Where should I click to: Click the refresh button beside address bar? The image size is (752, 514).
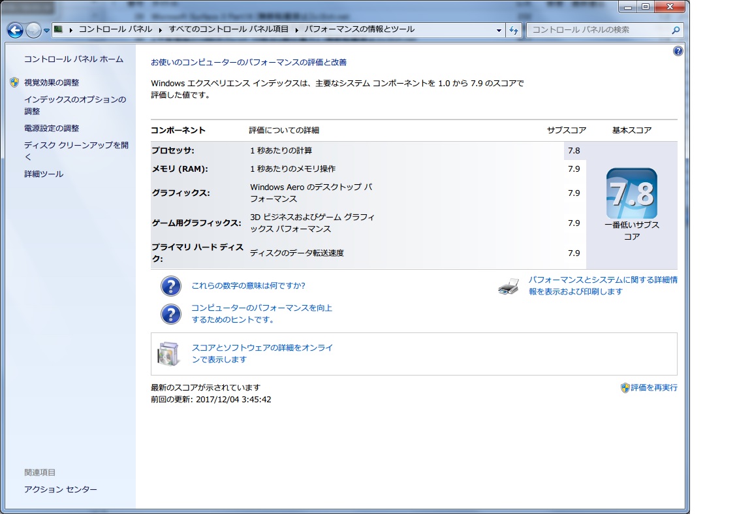tap(514, 30)
